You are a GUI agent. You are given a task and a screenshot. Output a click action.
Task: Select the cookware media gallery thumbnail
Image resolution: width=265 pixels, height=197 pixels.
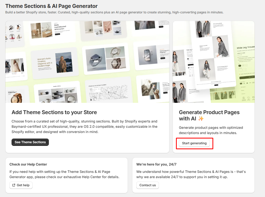coord(57,93)
